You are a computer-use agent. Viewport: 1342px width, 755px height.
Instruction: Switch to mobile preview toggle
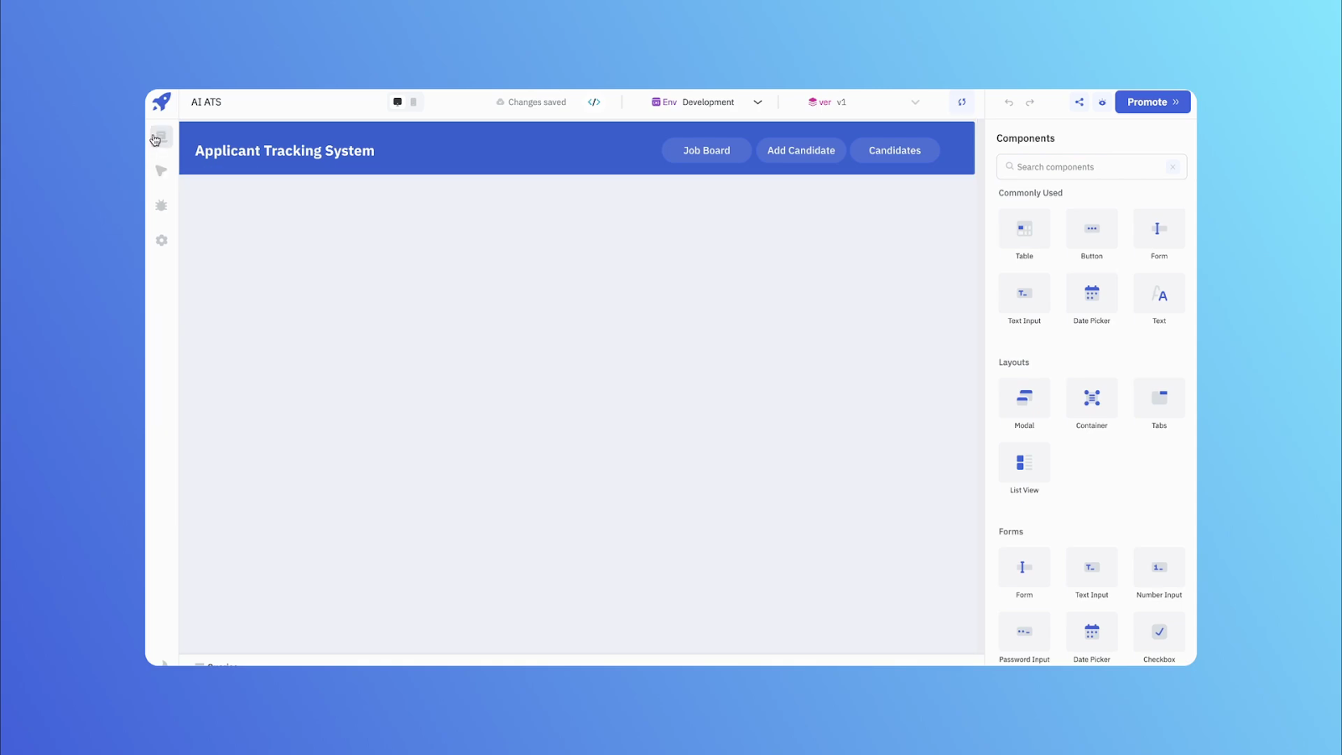point(413,102)
